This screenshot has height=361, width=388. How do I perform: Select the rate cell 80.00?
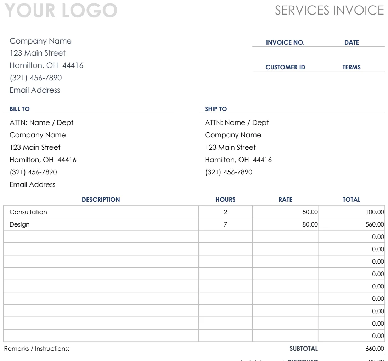(x=286, y=224)
